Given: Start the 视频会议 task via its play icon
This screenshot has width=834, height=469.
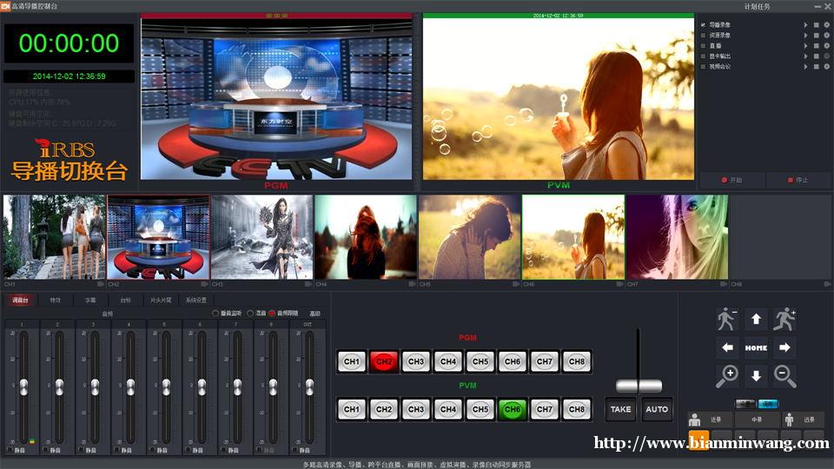Looking at the screenshot, I should [x=806, y=67].
